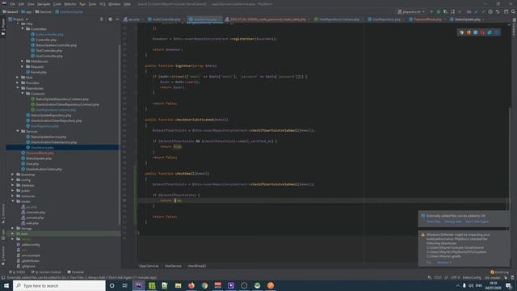Click the Windows Start button
This screenshot has height=291, width=517.
(x=6, y=285)
